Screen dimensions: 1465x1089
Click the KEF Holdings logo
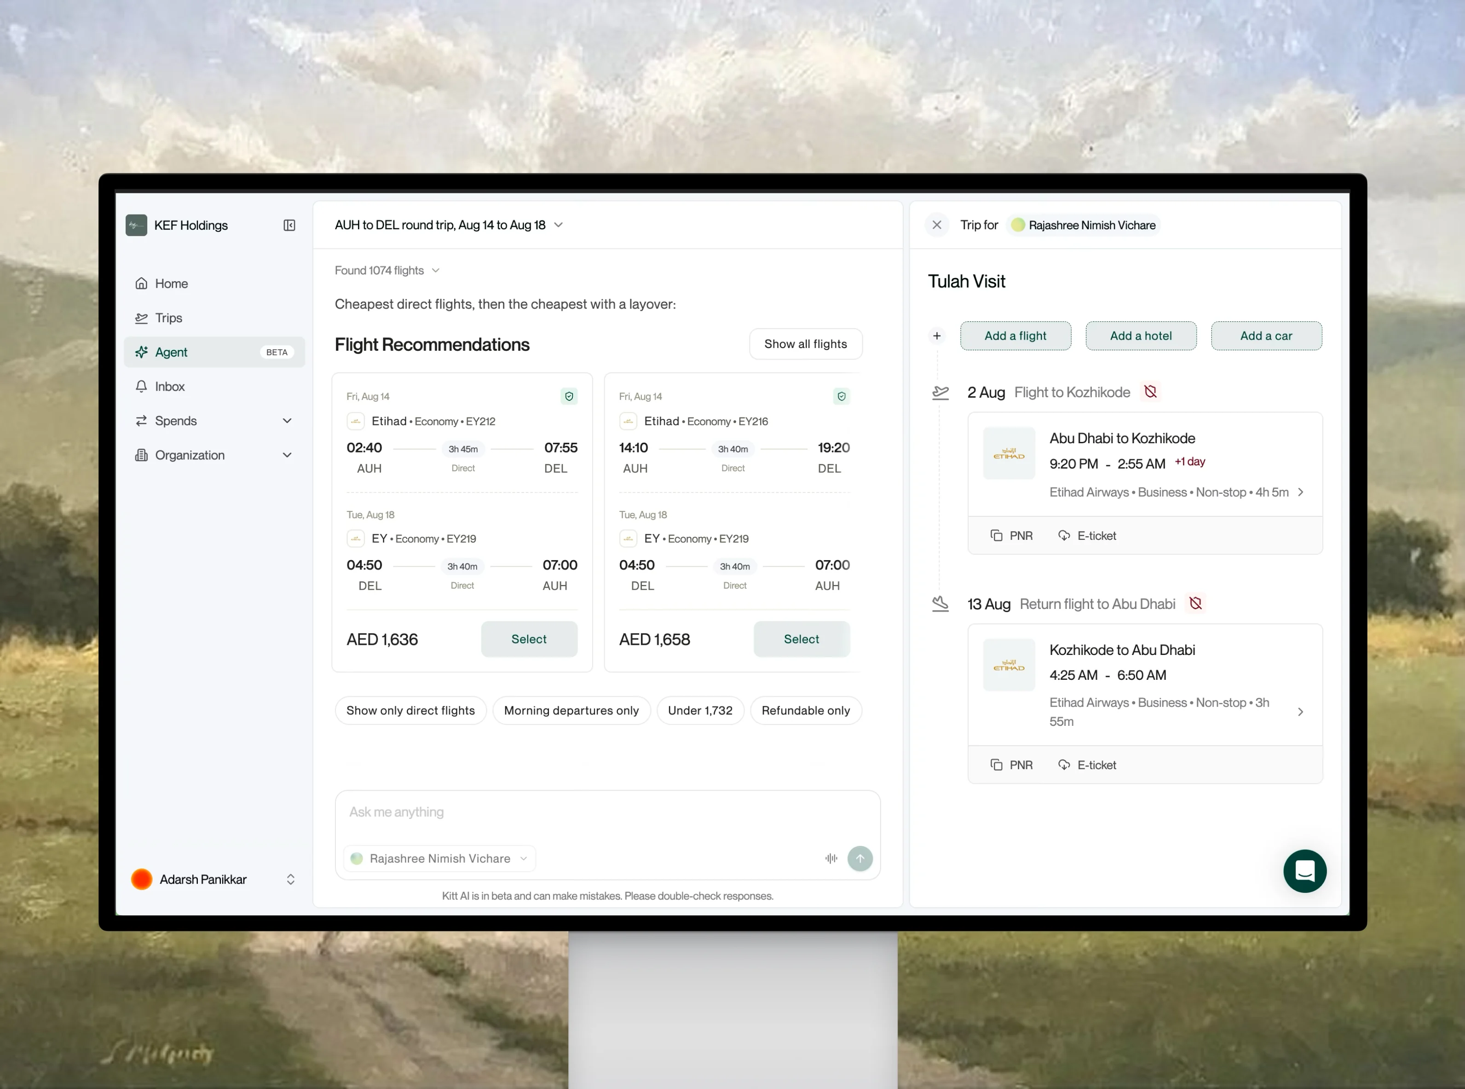tap(136, 226)
